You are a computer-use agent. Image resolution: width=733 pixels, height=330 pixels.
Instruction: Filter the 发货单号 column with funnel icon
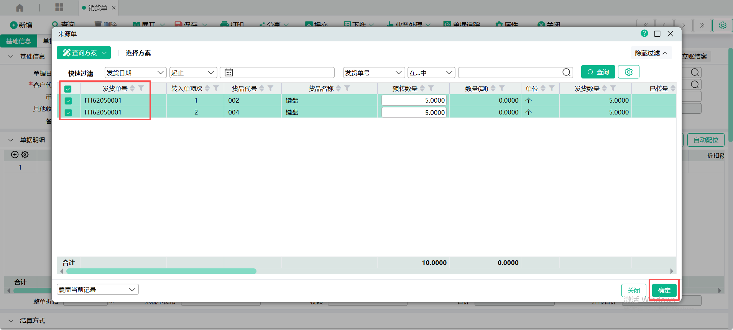coord(141,88)
